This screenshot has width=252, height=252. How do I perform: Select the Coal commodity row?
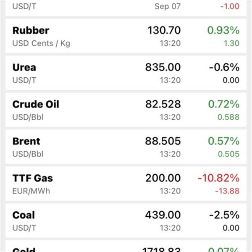point(126,220)
